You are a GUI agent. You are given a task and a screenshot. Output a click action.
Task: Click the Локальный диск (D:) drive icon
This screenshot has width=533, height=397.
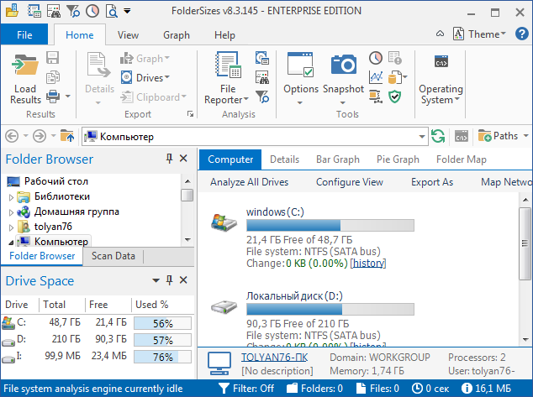(224, 307)
